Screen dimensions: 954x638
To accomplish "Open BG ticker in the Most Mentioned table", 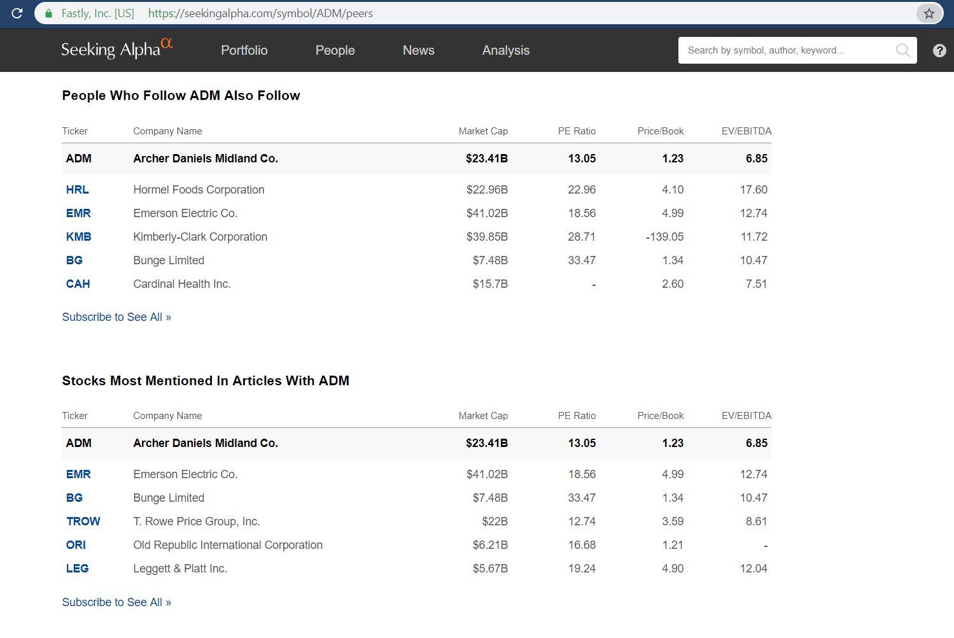I will coord(74,498).
